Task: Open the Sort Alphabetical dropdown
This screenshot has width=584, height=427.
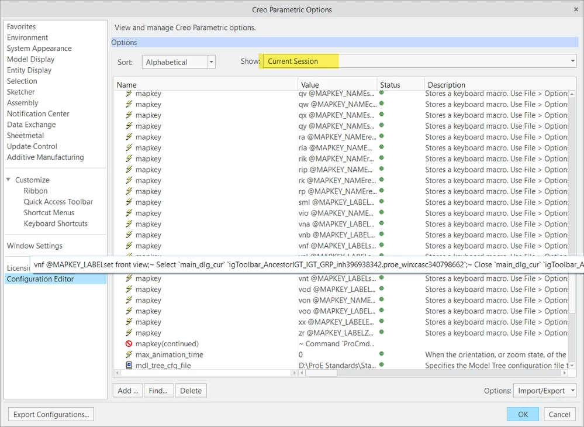Action: tap(211, 62)
